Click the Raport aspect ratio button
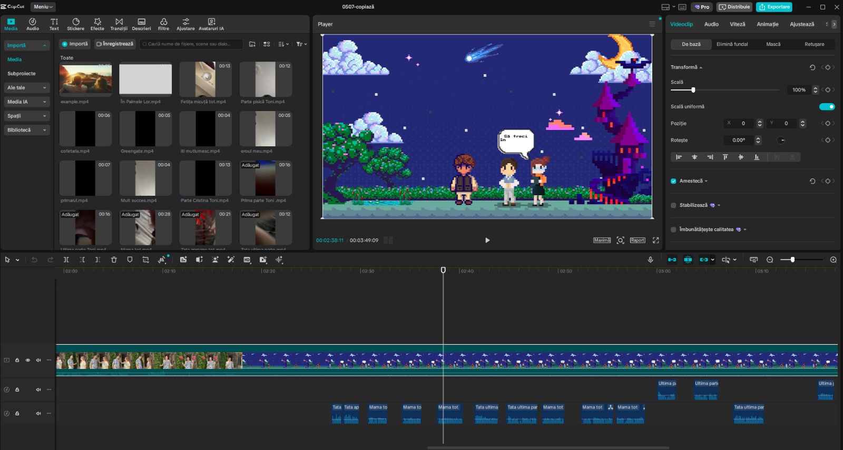The image size is (843, 450). [638, 240]
